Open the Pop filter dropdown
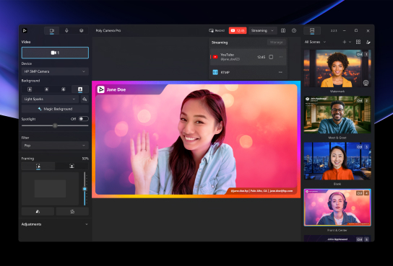This screenshot has height=266, width=393. point(55,146)
